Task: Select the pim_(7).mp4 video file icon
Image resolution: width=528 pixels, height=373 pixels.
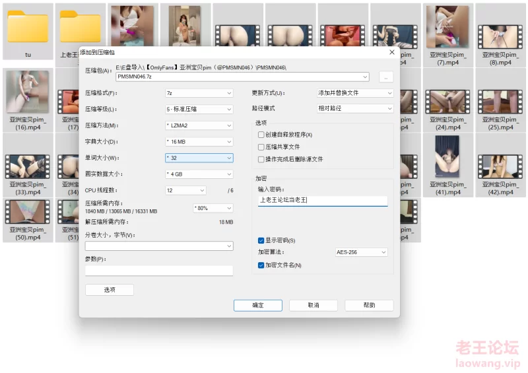Action: pyautogui.click(x=447, y=27)
